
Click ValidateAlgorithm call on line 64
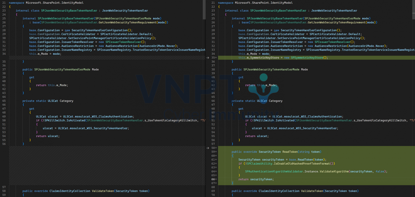(x=316, y=171)
